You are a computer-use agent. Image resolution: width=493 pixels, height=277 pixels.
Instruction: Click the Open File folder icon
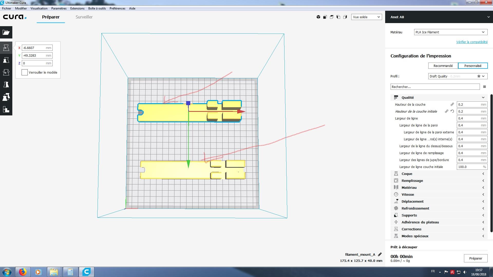pos(6,32)
